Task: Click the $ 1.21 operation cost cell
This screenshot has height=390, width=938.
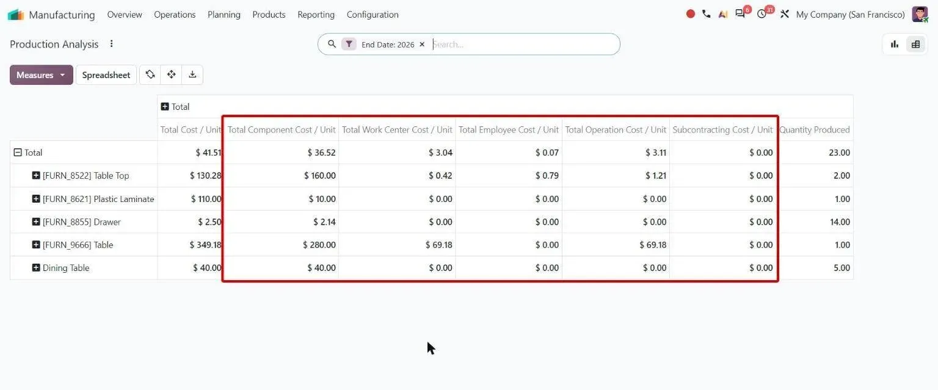Action: (616, 176)
